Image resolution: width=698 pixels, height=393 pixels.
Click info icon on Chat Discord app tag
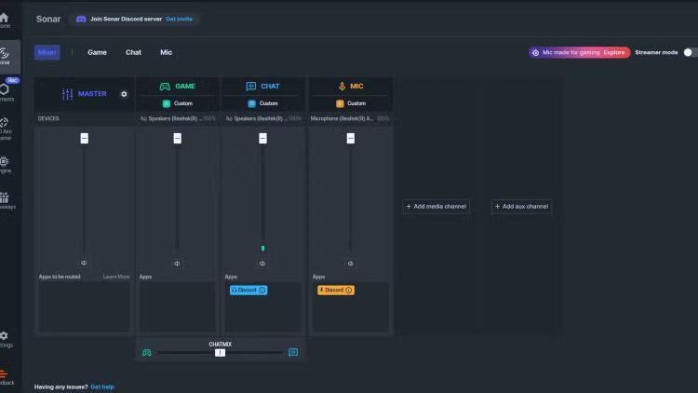[262, 291]
